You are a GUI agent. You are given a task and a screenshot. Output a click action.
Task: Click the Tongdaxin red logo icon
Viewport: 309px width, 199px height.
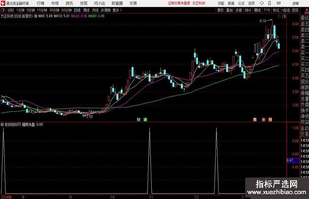point(3,3)
